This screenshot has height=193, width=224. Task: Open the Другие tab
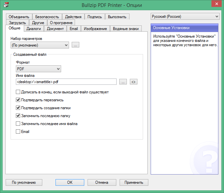click(38, 23)
